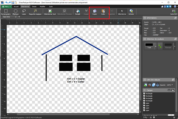Open Suite NCH from the toolbar
The width and height of the screenshot is (178, 119).
174,12
